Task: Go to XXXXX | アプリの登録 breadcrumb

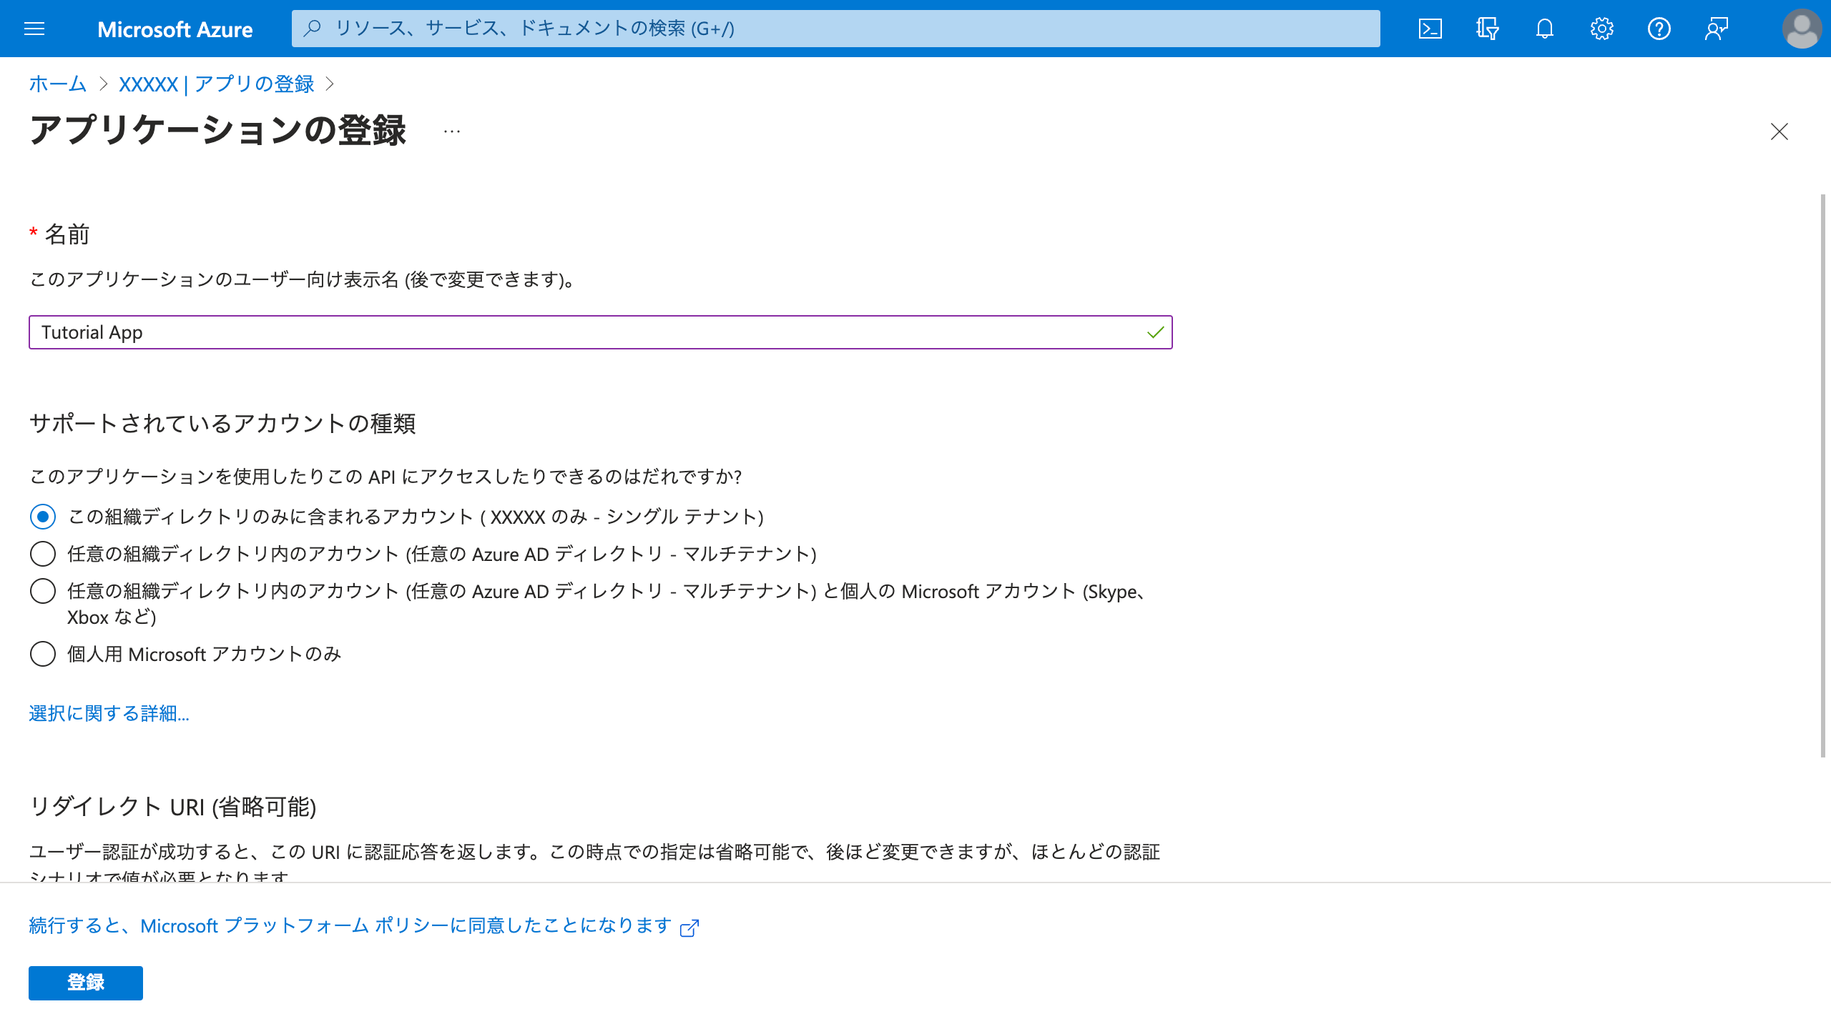Action: (217, 84)
